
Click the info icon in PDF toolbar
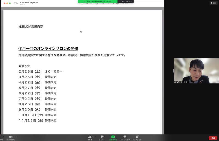[x=82, y=4]
